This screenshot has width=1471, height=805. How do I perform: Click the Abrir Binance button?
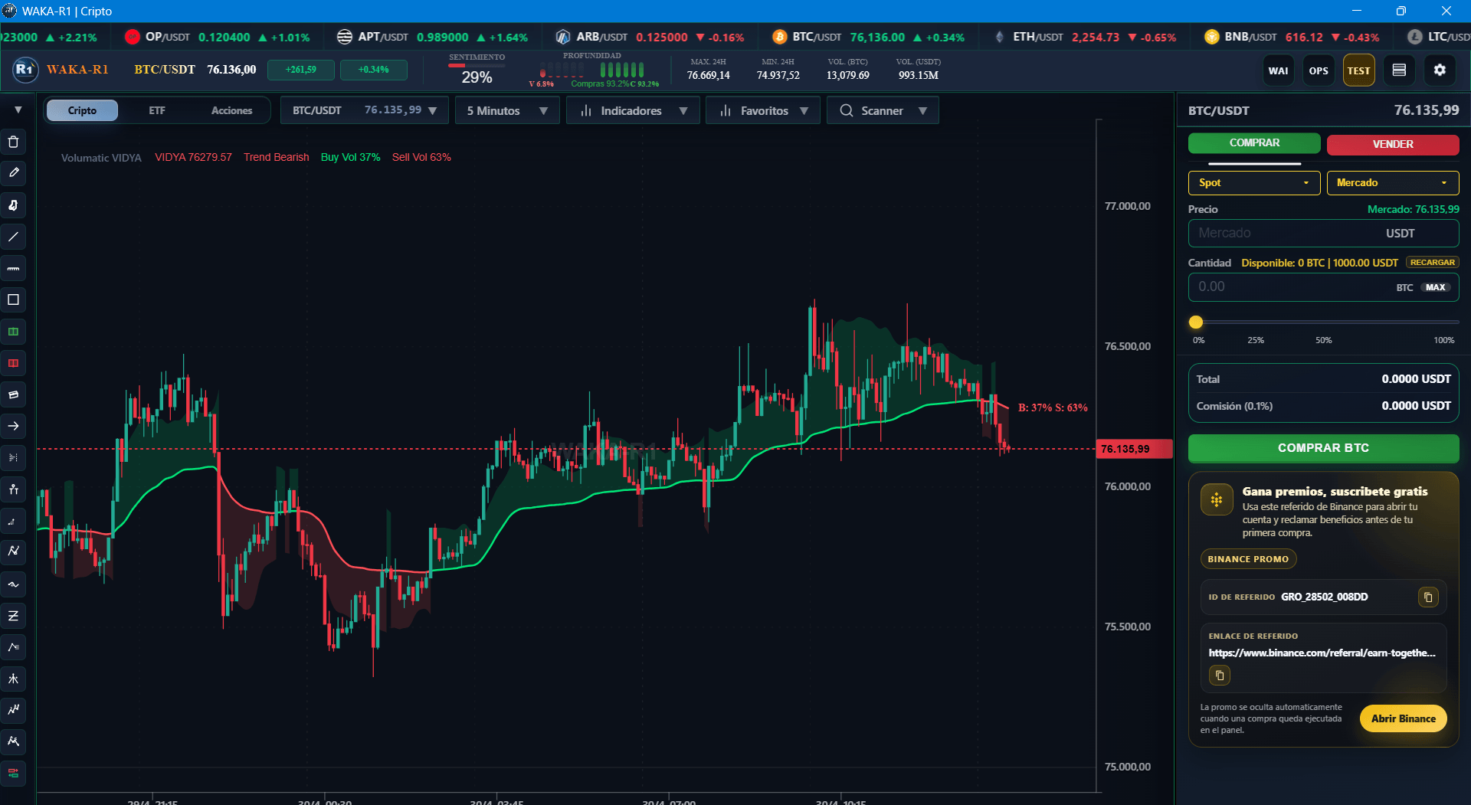pyautogui.click(x=1403, y=718)
